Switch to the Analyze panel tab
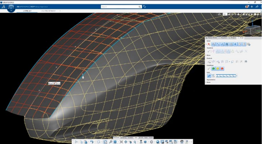Screen dimensions: 262x144 point(232,38)
